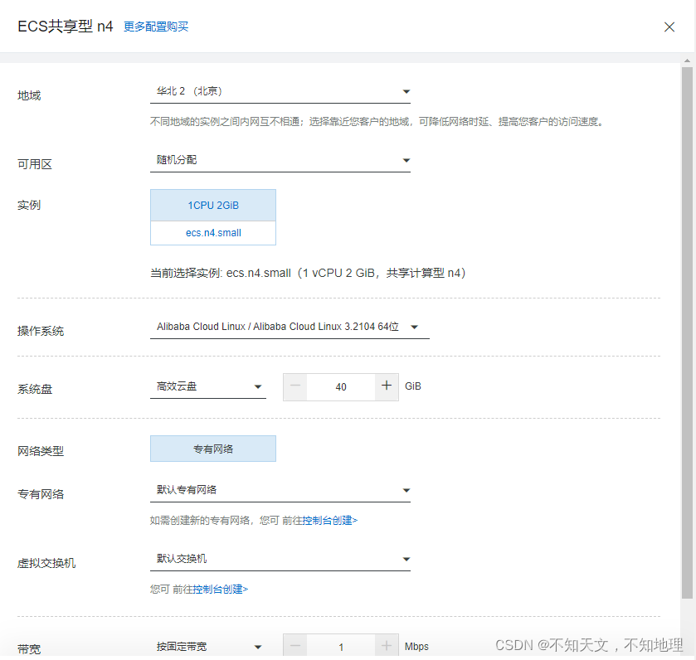Click the 操作系统 field label

(41, 331)
